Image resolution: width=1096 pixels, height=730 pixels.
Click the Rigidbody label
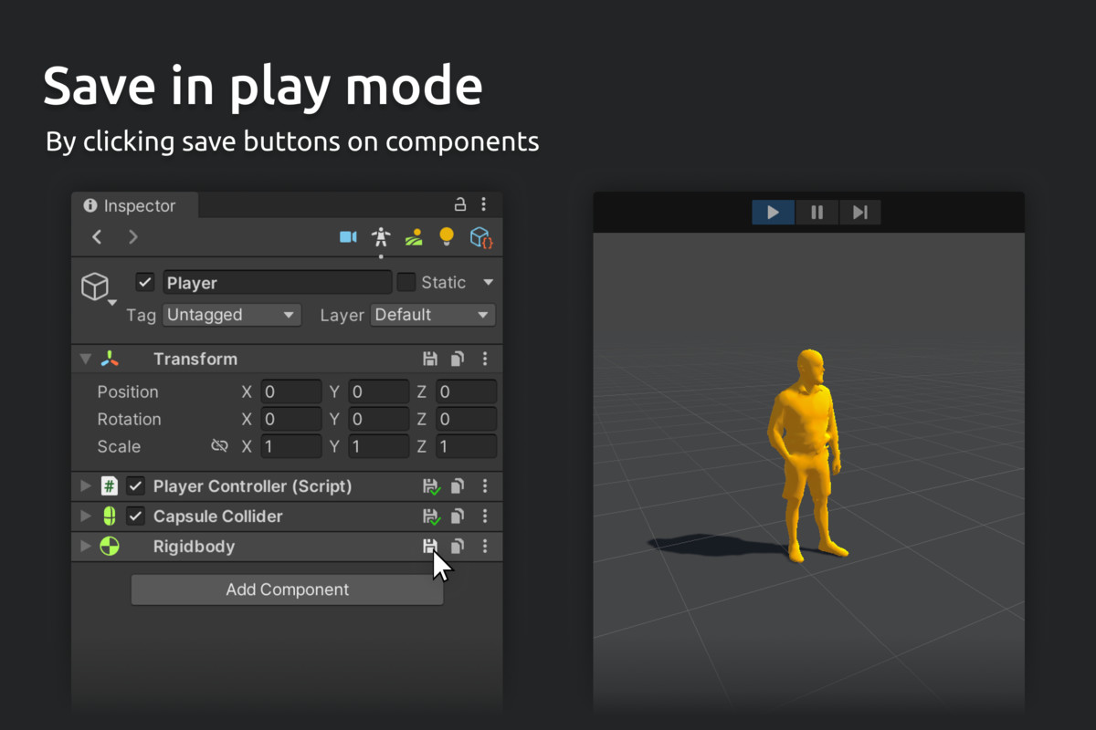point(194,547)
